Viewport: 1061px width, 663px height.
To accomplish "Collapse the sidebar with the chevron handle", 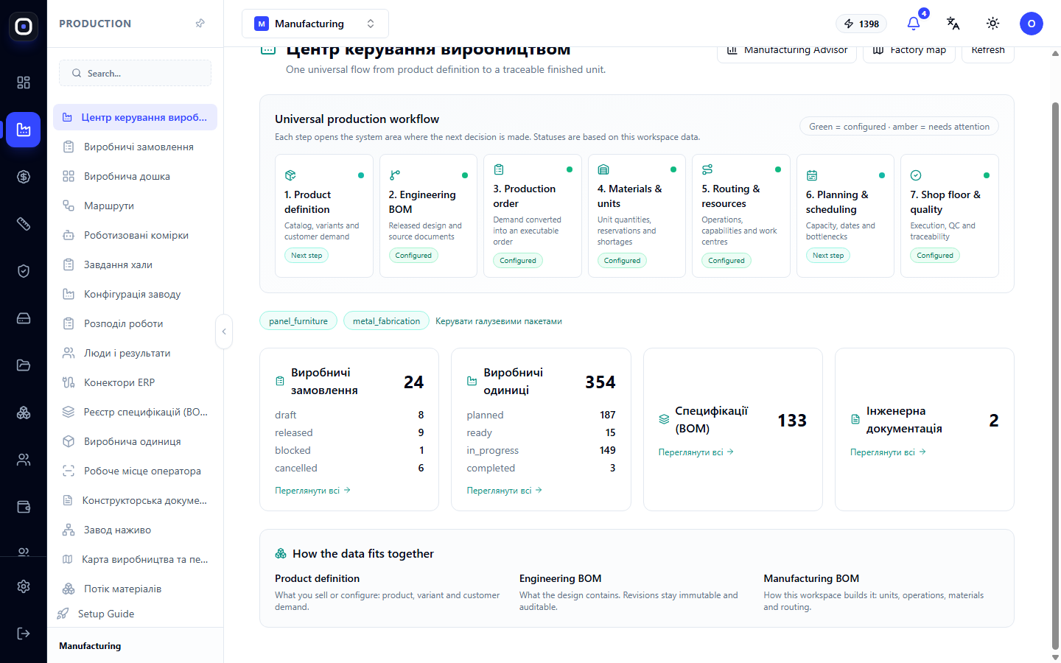I will (x=224, y=331).
